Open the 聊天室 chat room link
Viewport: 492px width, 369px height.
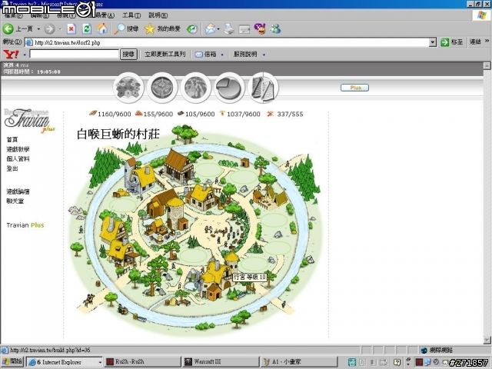tap(15, 201)
